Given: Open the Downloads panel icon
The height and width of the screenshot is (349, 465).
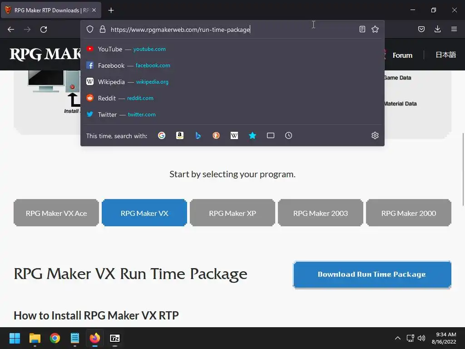Looking at the screenshot, I should [x=437, y=29].
